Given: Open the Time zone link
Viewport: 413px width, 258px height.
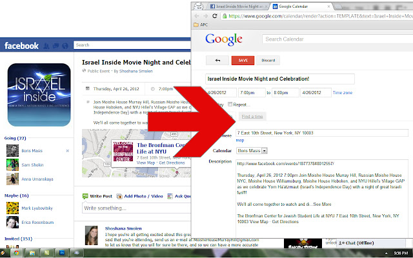Looking at the screenshot, I should (343, 93).
